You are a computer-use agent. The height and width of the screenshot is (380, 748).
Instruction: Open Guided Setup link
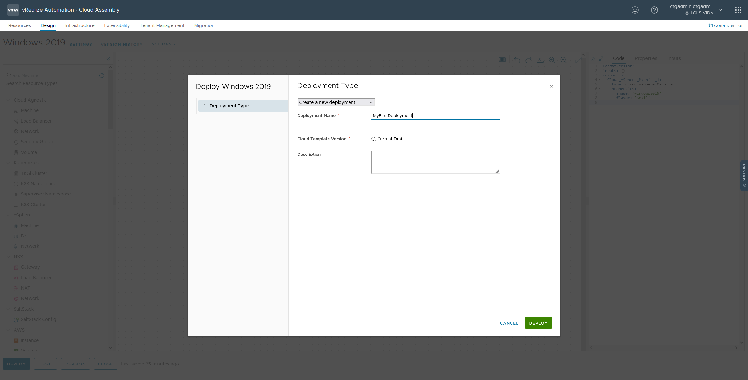coord(726,26)
